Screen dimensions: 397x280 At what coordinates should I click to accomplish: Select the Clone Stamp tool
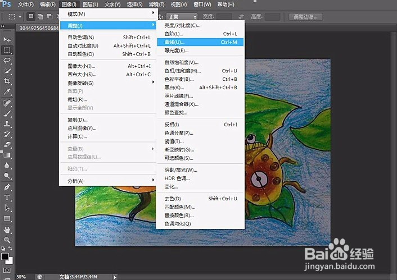(7, 124)
